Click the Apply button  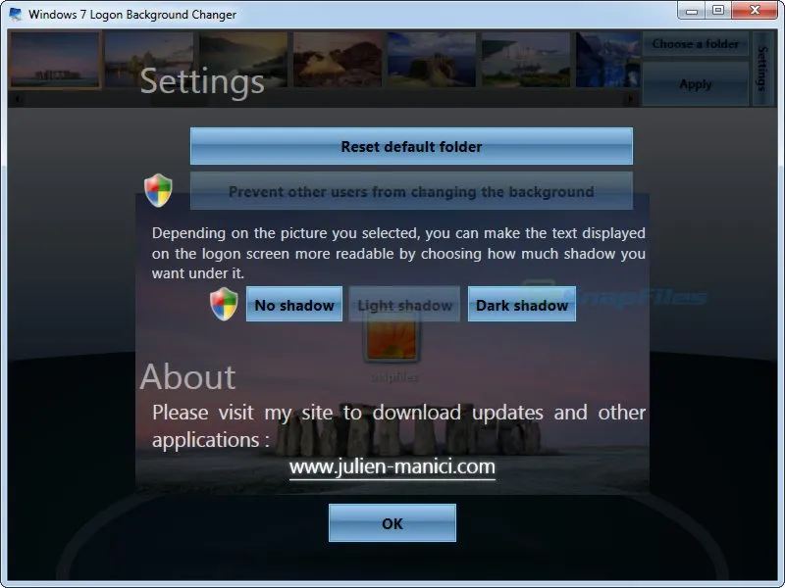tap(696, 84)
